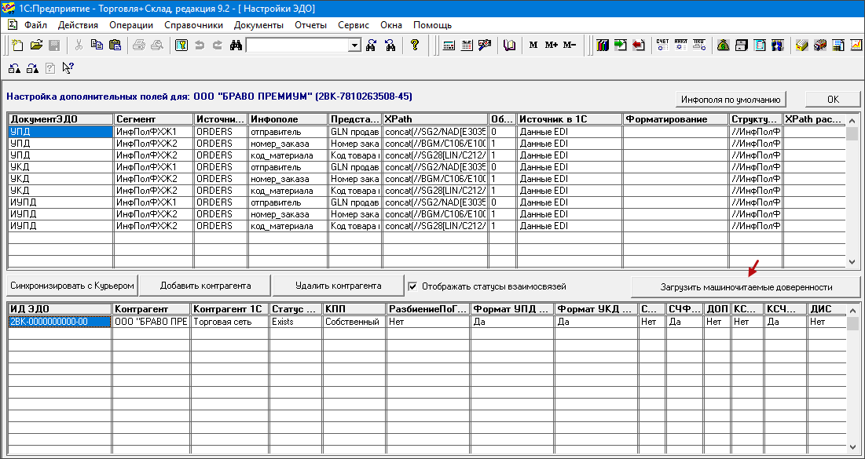Click the OK button

click(833, 99)
